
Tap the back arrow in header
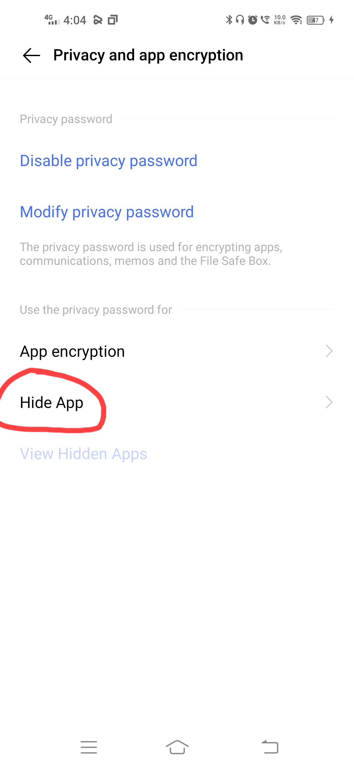pyautogui.click(x=31, y=55)
